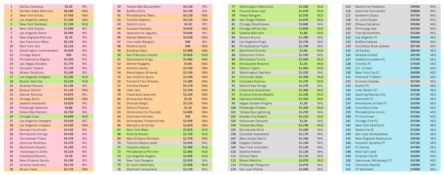
Task: Click the Los Angeles Dodgers team name
Action: click(35, 77)
